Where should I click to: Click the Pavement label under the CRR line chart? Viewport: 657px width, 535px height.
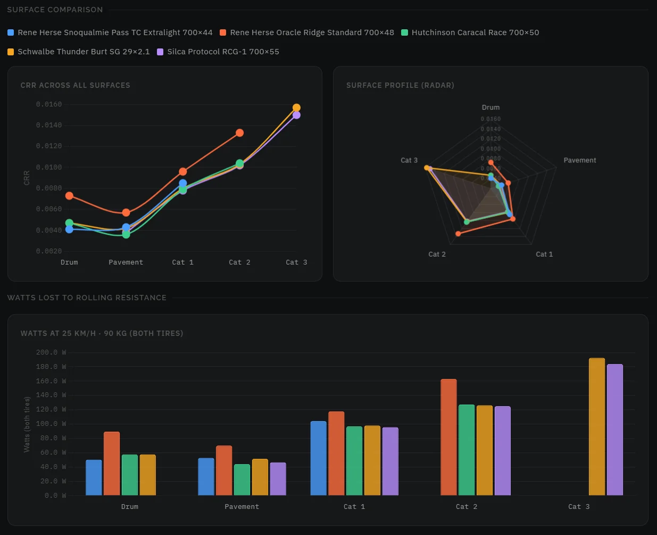click(126, 262)
